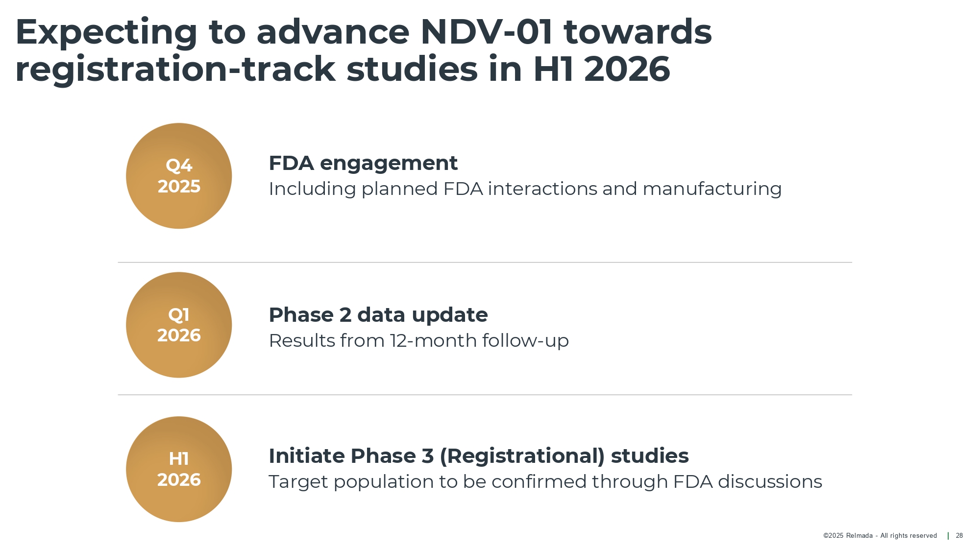Click 'Results from 12-month follow-up' text

point(418,341)
